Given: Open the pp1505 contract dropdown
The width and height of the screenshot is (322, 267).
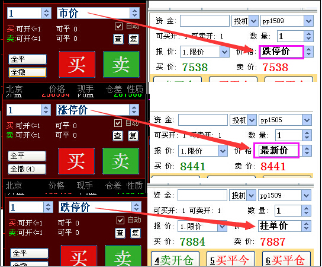Looking at the screenshot, I should [307, 120].
